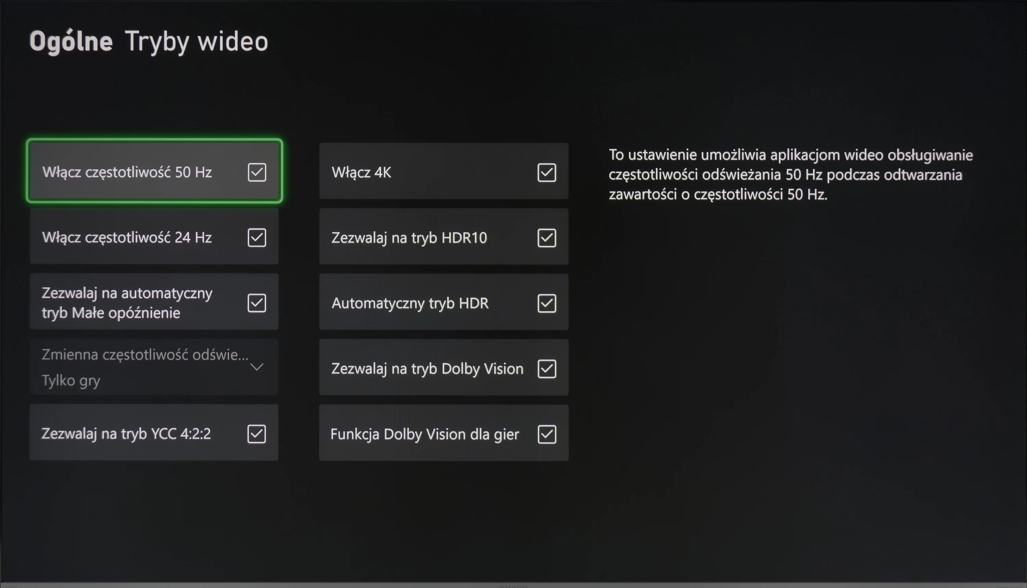Screen dimensions: 1027x588
Task: Select the Funkcja Dolby Vision dla gier label
Action: (424, 434)
